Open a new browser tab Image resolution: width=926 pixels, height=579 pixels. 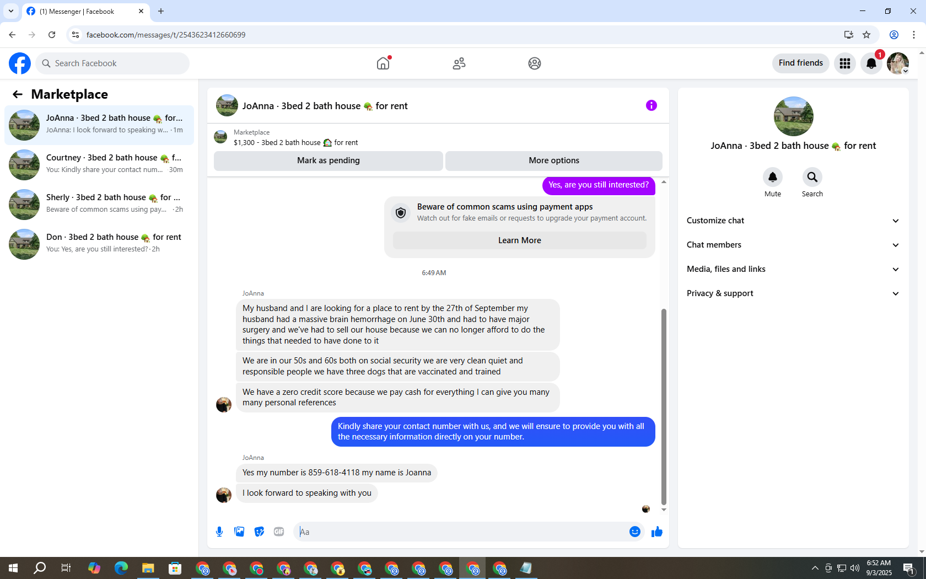161,11
